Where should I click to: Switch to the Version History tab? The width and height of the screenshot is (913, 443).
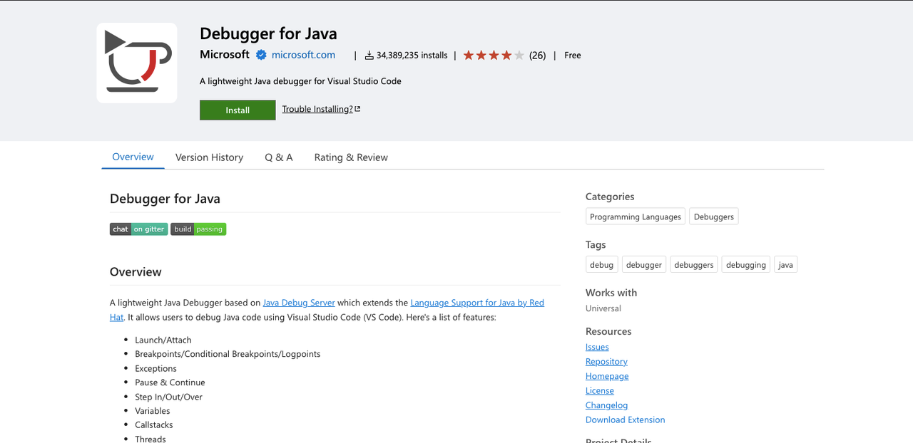[209, 157]
